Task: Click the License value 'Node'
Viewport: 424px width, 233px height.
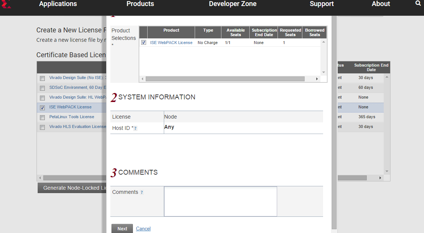Action: [171, 117]
